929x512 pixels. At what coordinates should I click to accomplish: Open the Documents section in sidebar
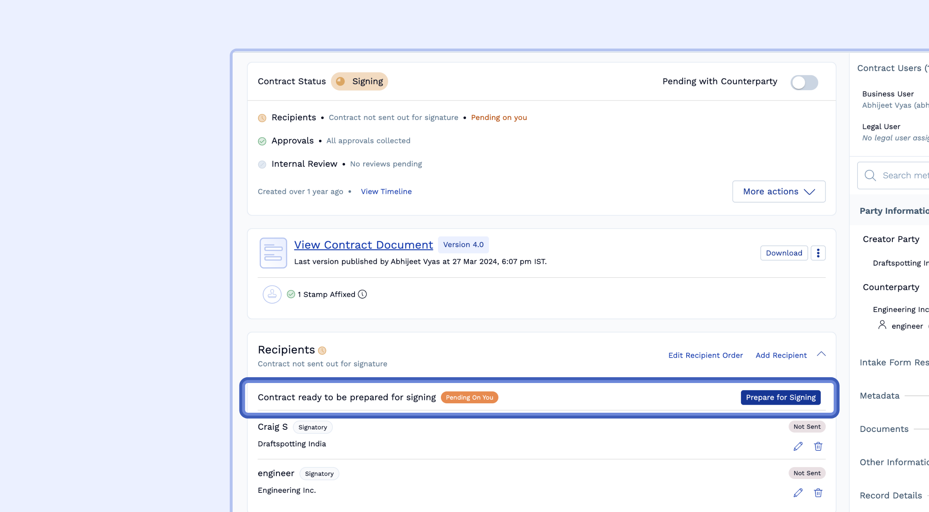click(884, 429)
